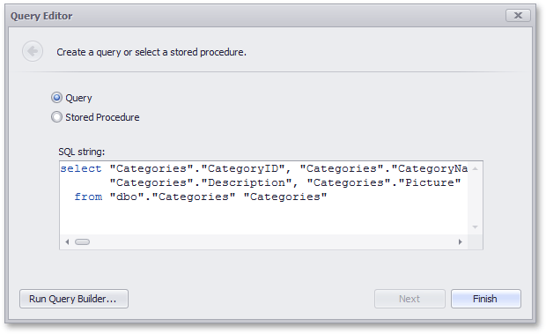Screen dimensions: 546x334
Task: Grab the horizontal scrollbar thumb
Action: tap(82, 241)
